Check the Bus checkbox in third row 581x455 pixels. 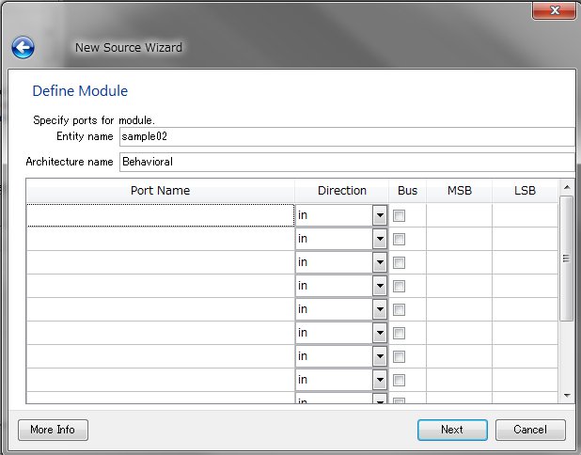400,262
